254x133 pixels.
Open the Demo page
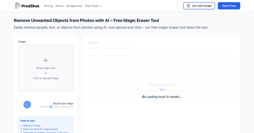[x=59, y=6]
